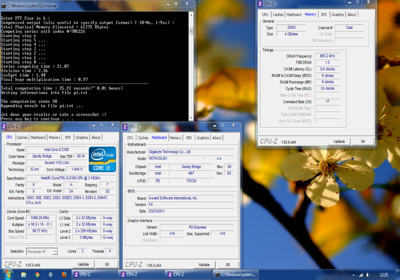Click cmd window scrollbar down arrow

[x=191, y=118]
